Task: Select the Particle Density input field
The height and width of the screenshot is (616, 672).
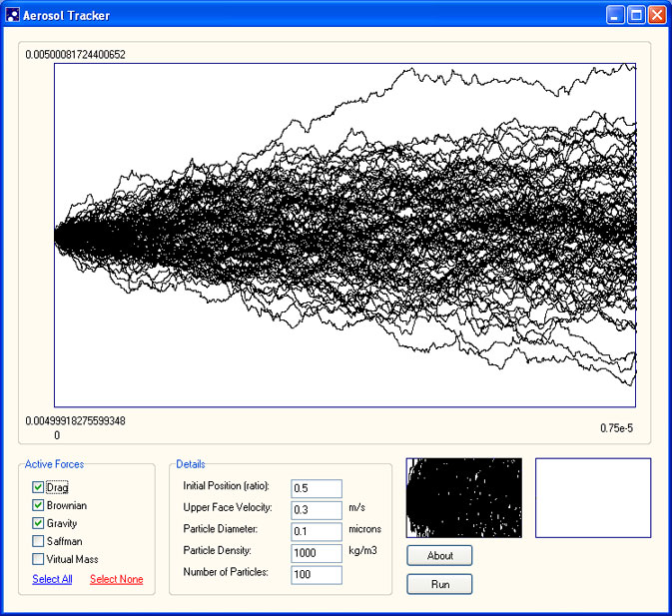Action: (x=317, y=553)
